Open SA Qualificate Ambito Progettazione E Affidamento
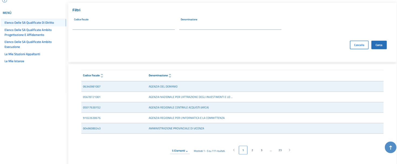Screen dimensions: 397x164 point(28,32)
